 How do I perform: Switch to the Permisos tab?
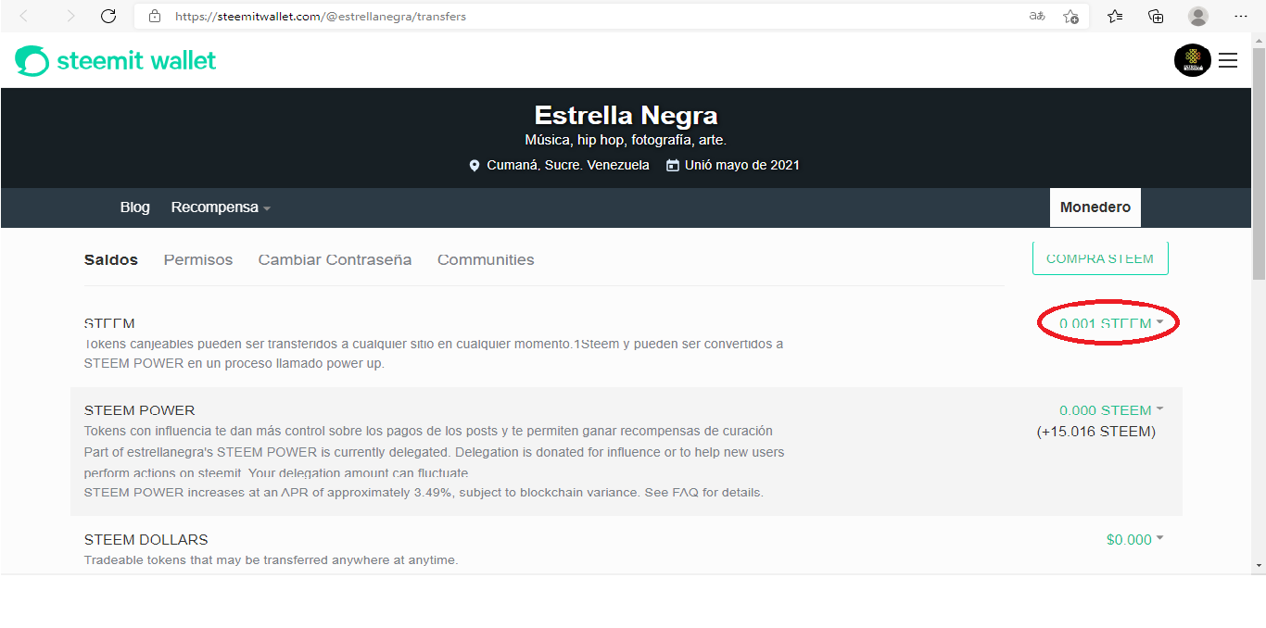(198, 260)
